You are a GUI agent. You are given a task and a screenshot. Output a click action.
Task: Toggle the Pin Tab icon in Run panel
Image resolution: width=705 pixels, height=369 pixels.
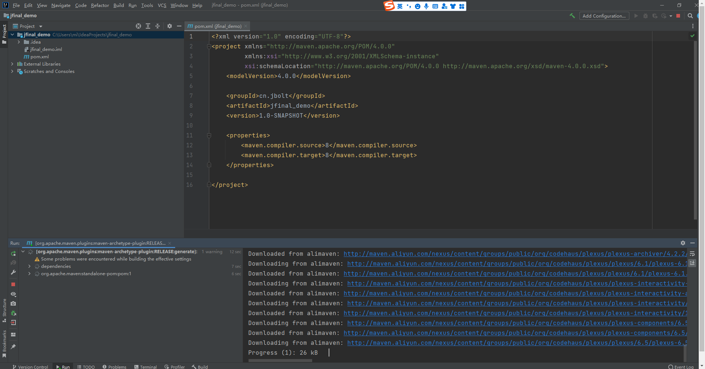13,346
